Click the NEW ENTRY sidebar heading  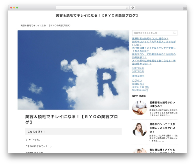[x=139, y=96]
